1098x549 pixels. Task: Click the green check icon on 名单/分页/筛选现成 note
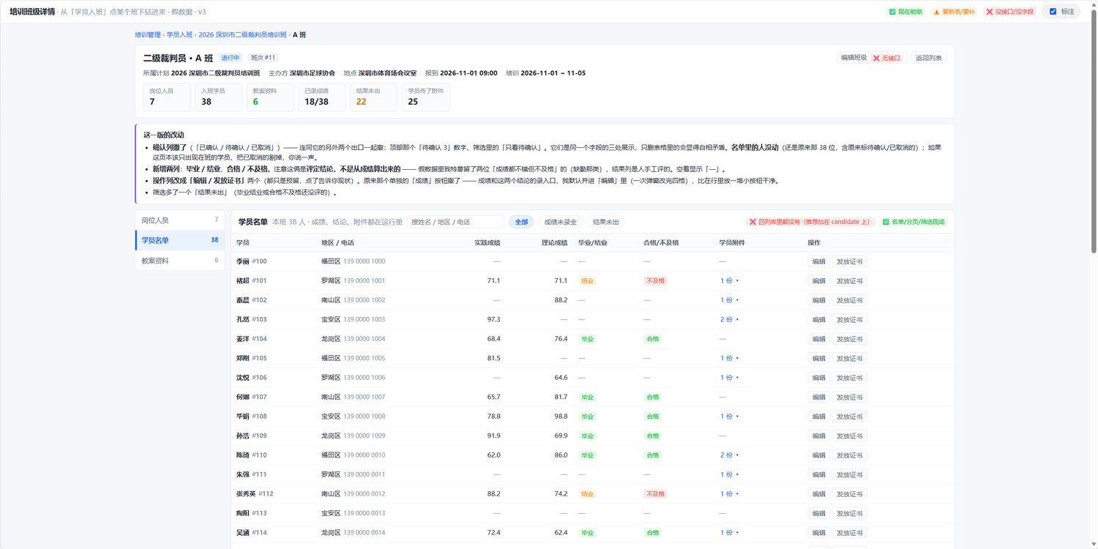tap(886, 222)
